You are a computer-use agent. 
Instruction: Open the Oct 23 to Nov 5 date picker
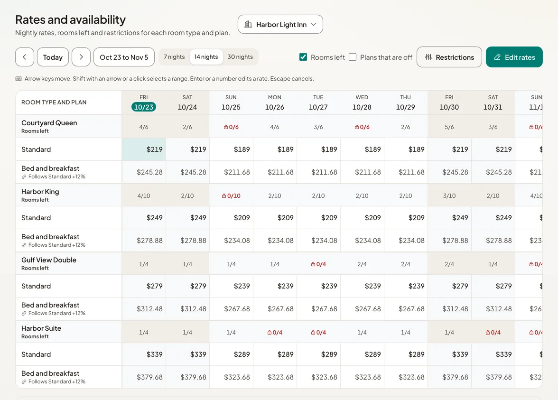click(x=124, y=57)
